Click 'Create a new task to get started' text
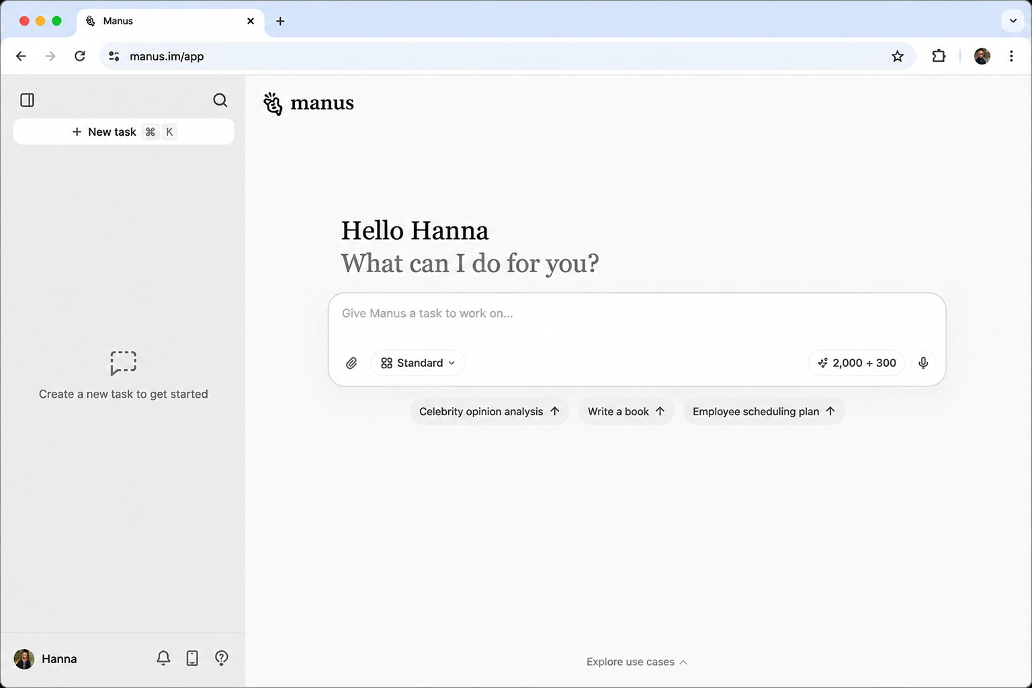 pos(124,394)
